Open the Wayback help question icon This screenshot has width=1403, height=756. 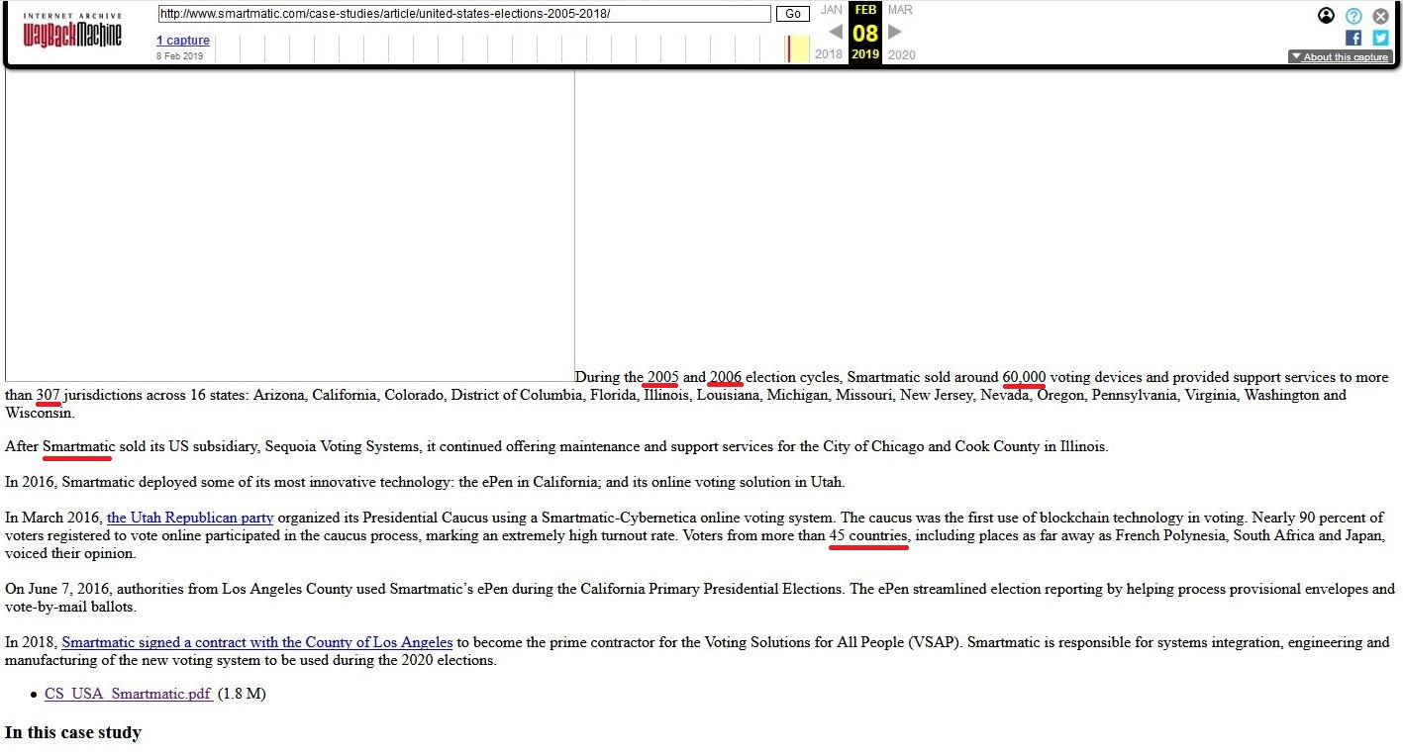[1353, 16]
